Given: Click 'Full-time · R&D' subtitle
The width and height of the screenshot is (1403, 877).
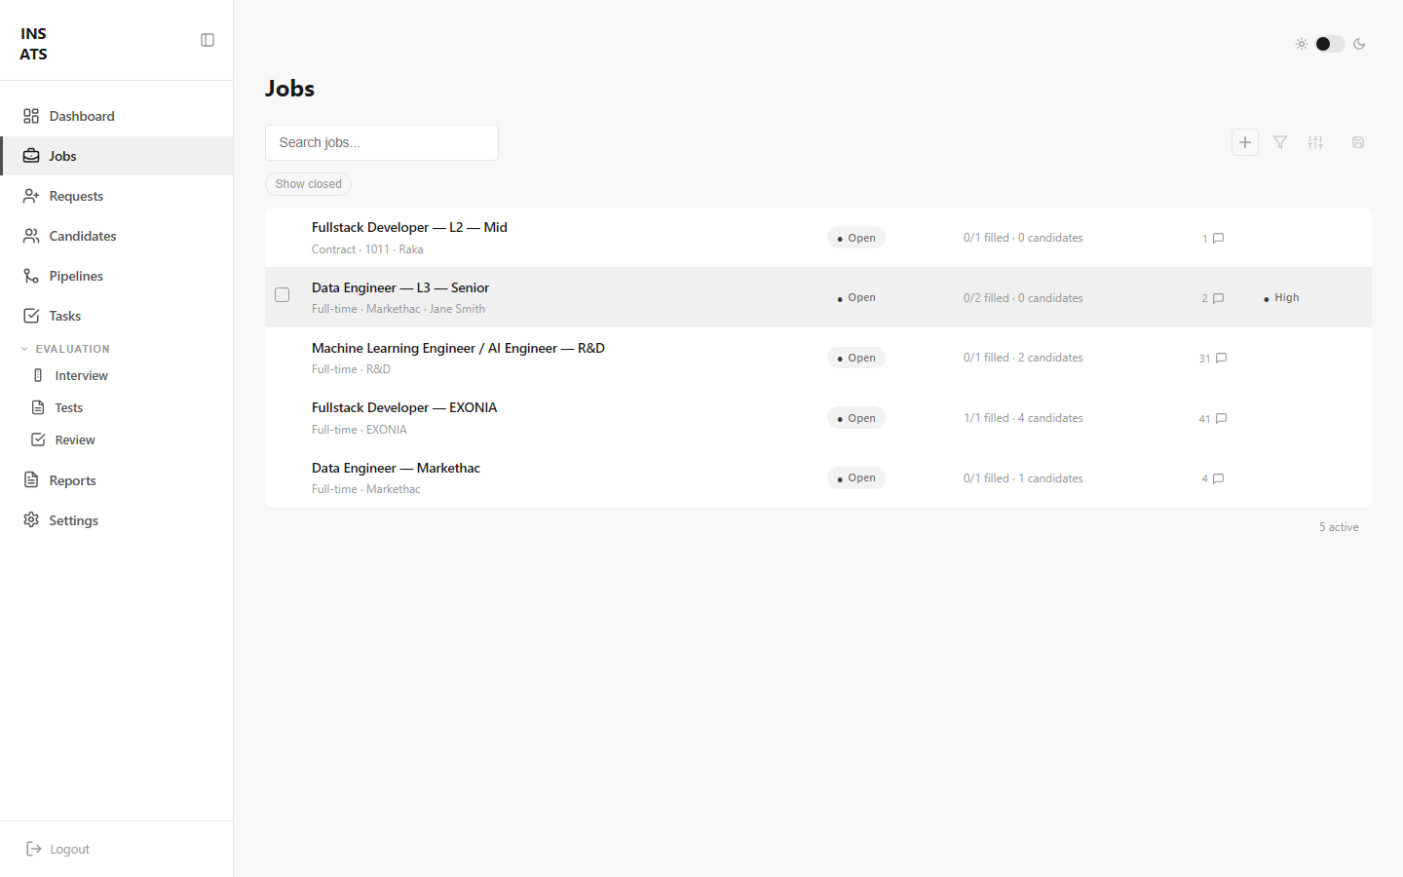Looking at the screenshot, I should pyautogui.click(x=351, y=369).
